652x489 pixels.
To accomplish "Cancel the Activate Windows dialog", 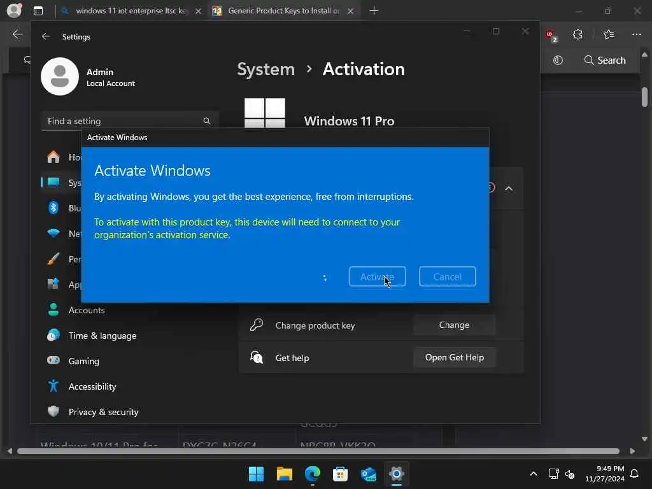I will 448,276.
